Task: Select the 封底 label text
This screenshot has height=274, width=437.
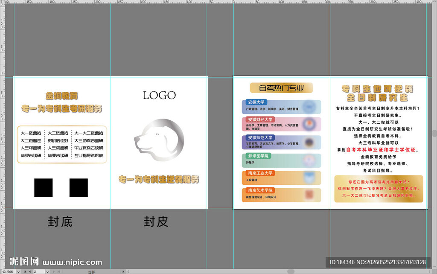Action: click(60, 222)
